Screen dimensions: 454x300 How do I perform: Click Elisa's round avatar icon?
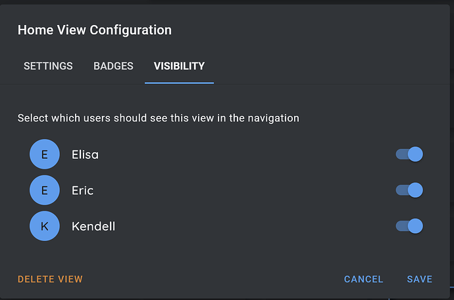pyautogui.click(x=44, y=155)
